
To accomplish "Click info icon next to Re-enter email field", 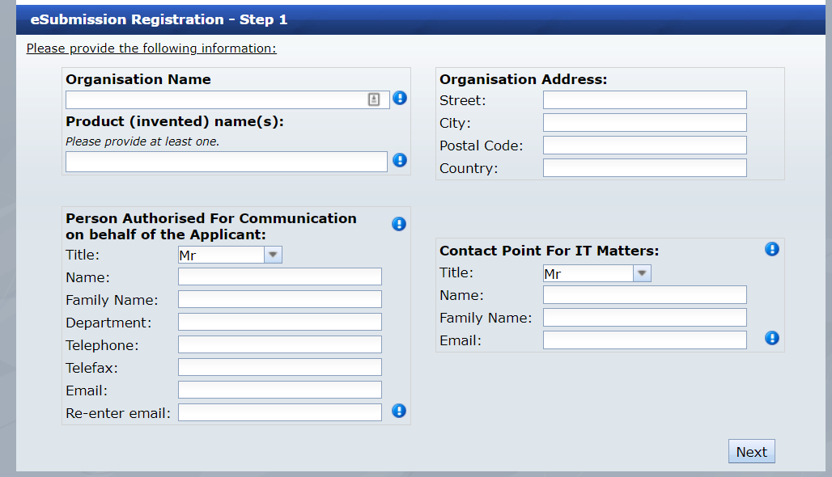I will (399, 411).
